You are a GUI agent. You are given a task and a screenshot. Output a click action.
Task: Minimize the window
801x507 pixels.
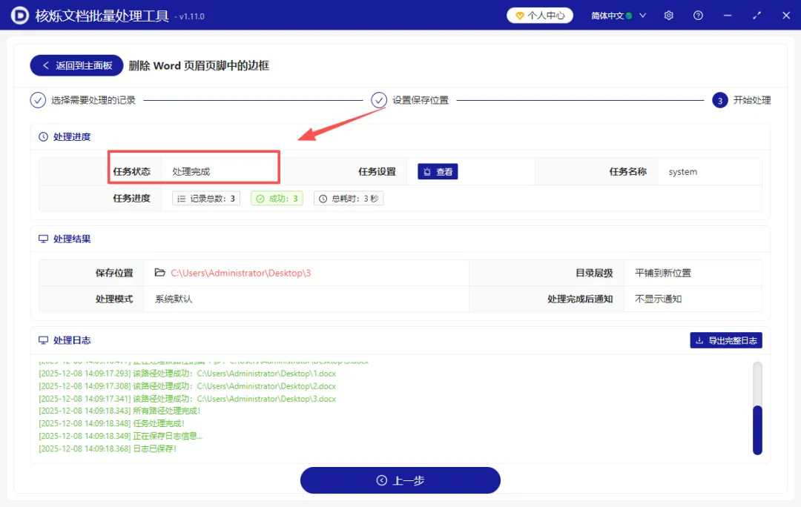(x=728, y=16)
